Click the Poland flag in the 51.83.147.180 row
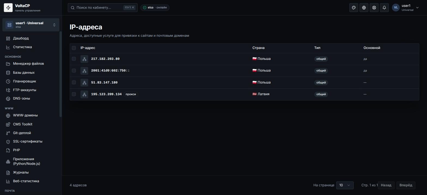The image size is (427, 195). coord(255,82)
